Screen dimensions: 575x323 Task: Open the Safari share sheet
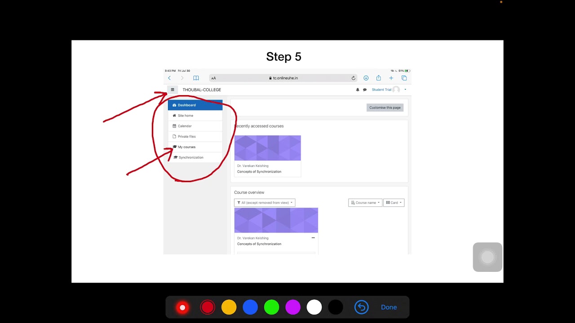pyautogui.click(x=379, y=78)
